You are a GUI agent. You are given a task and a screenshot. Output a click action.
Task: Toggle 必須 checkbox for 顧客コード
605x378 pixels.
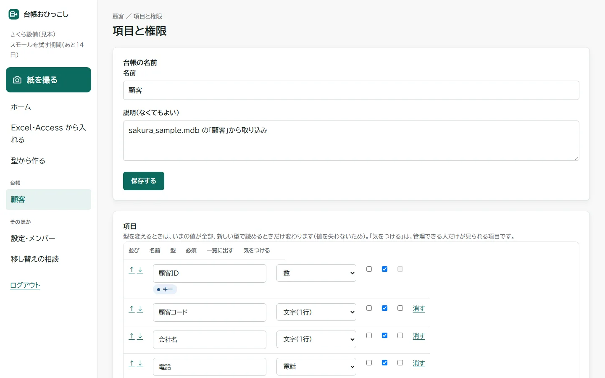click(369, 308)
